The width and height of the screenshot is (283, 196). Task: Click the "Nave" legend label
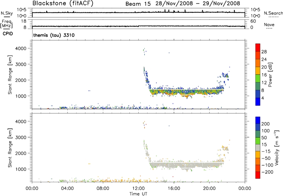coord(269,24)
